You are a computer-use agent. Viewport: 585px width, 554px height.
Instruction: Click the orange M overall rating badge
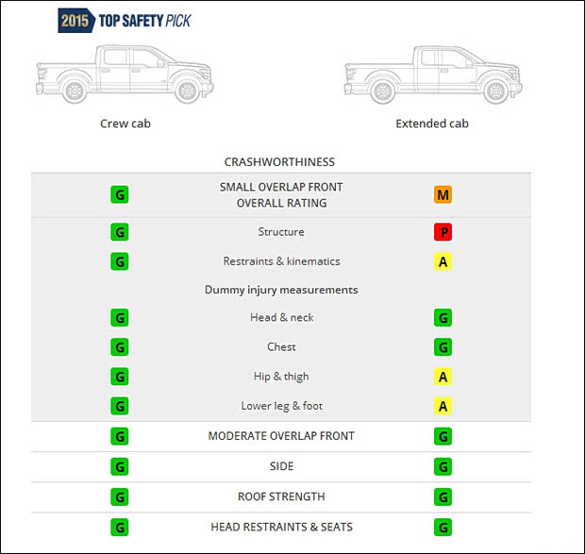pos(443,195)
